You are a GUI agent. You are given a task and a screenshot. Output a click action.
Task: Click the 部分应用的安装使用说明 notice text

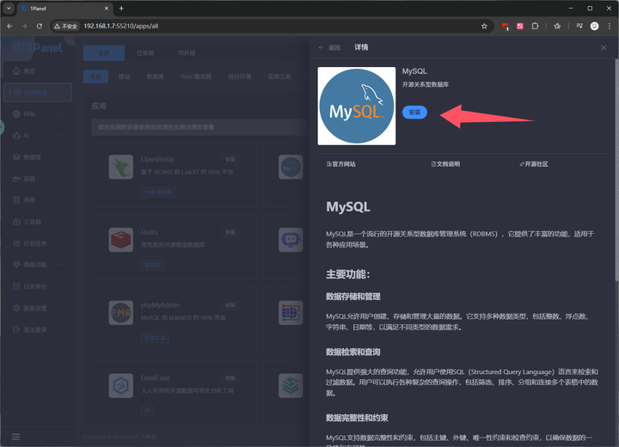pyautogui.click(x=156, y=127)
